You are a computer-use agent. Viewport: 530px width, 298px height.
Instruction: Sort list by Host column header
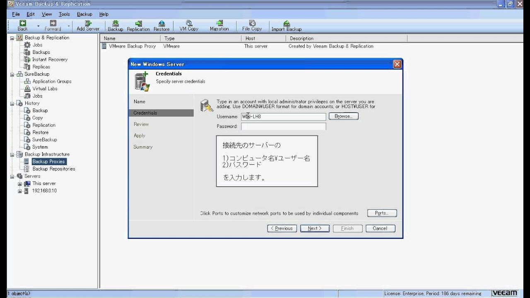[263, 38]
